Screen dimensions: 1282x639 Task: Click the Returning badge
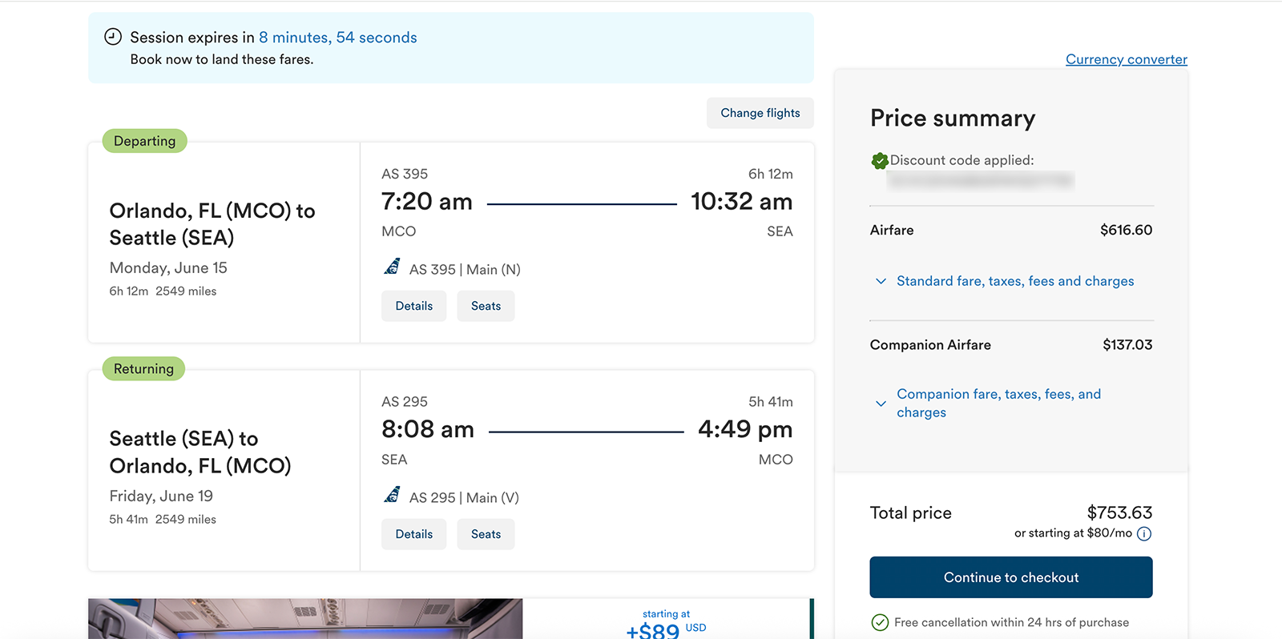tap(142, 368)
